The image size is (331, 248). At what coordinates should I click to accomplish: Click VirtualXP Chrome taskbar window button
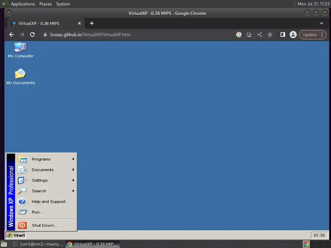click(92, 244)
